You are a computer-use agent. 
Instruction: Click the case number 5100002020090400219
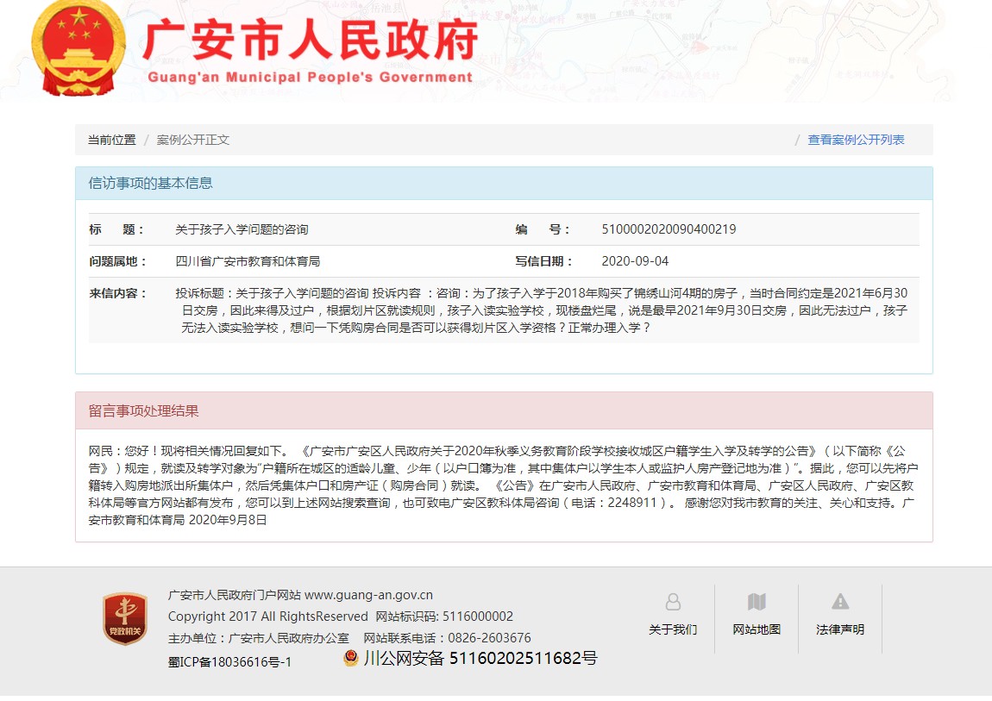pyautogui.click(x=669, y=229)
